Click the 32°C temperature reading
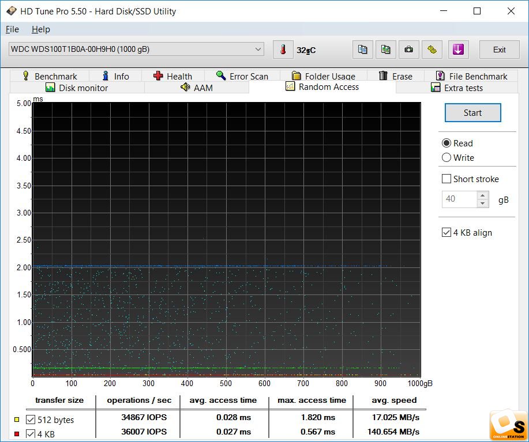Screen dimensions: 529x442 (306, 50)
